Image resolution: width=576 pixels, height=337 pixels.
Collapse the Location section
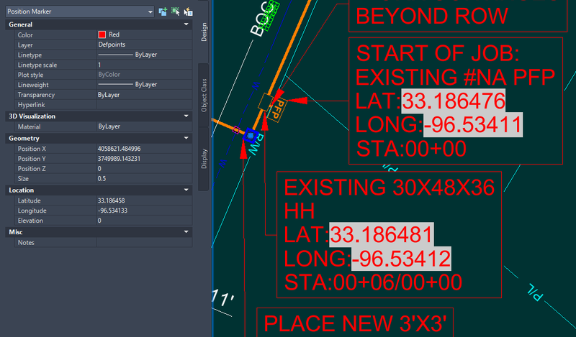tap(186, 190)
